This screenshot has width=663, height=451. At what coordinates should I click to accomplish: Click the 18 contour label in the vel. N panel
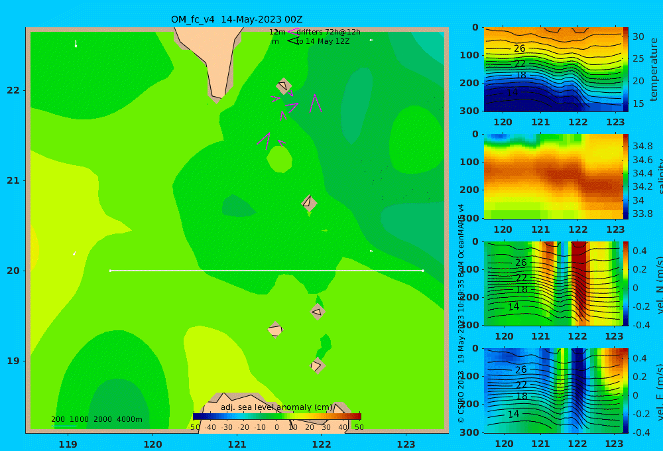(x=522, y=289)
